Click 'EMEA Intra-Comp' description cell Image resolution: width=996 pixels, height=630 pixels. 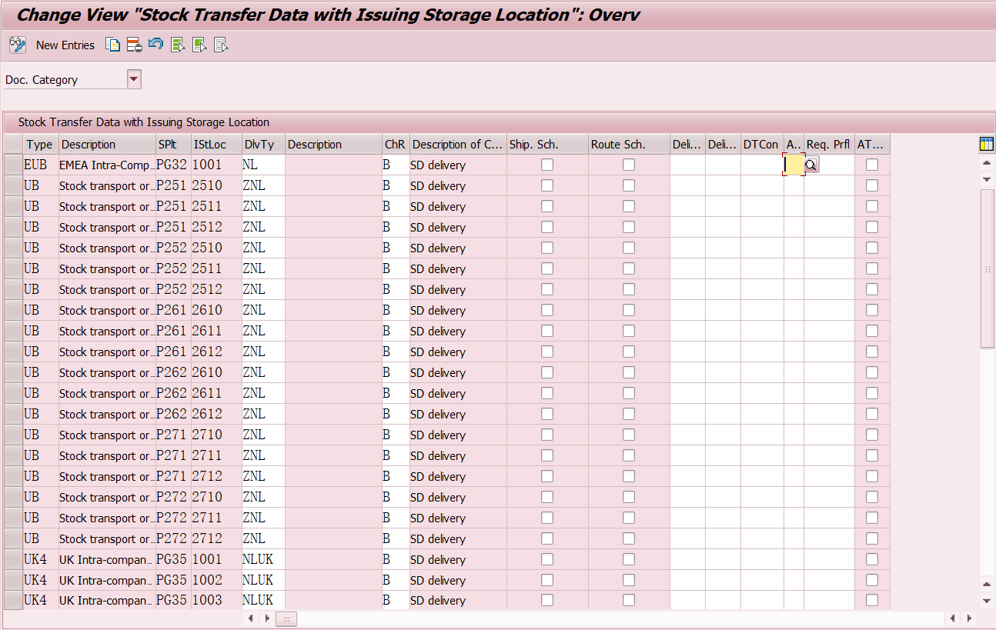(x=107, y=165)
